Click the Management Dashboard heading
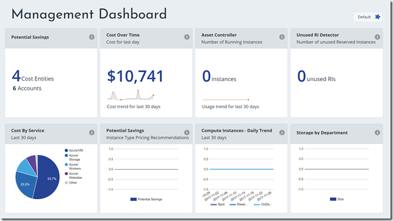Image resolution: width=393 pixels, height=221 pixels. (x=89, y=14)
